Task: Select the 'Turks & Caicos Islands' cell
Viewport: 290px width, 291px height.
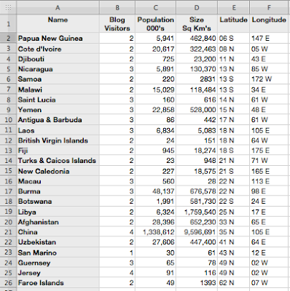Action: click(58, 161)
